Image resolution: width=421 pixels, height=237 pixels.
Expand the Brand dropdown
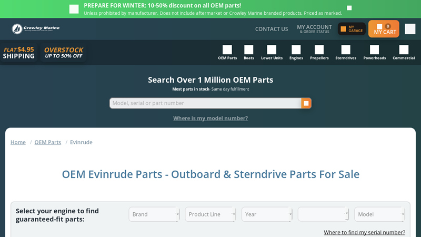pyautogui.click(x=154, y=214)
